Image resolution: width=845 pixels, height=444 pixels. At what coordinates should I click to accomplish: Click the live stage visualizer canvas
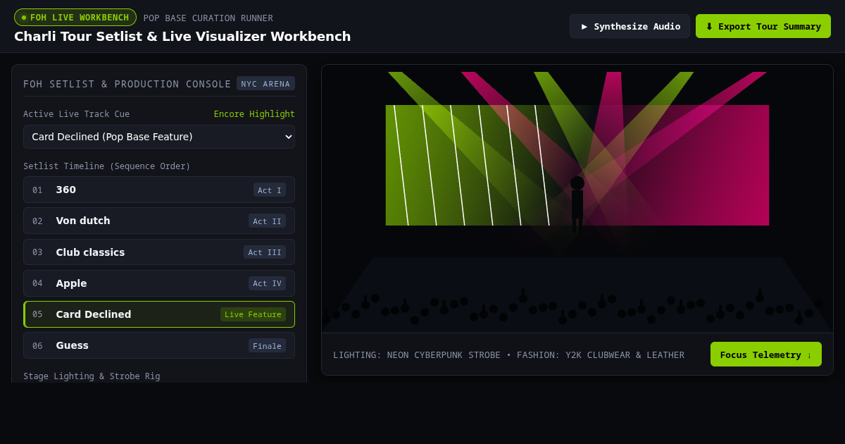[x=577, y=199]
